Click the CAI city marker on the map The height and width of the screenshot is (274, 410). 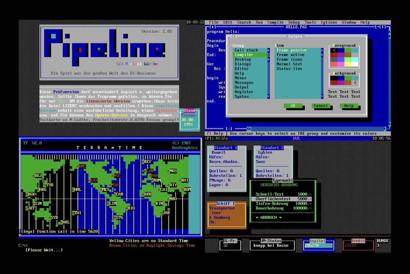click(x=163, y=189)
